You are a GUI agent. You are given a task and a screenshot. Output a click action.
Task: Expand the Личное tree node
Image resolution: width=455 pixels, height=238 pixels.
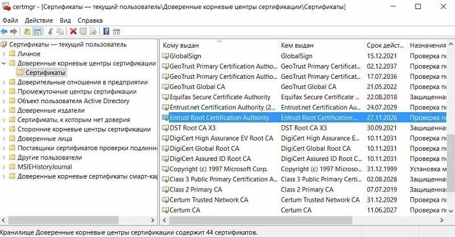pos(4,54)
